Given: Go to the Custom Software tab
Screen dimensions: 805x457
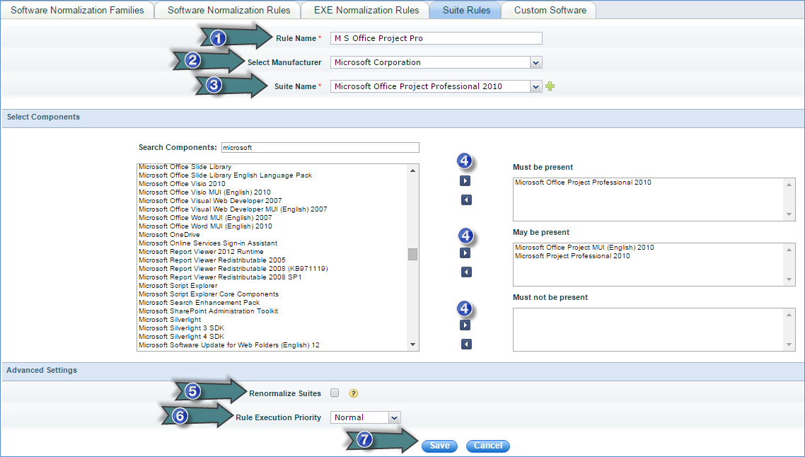Looking at the screenshot, I should (550, 11).
